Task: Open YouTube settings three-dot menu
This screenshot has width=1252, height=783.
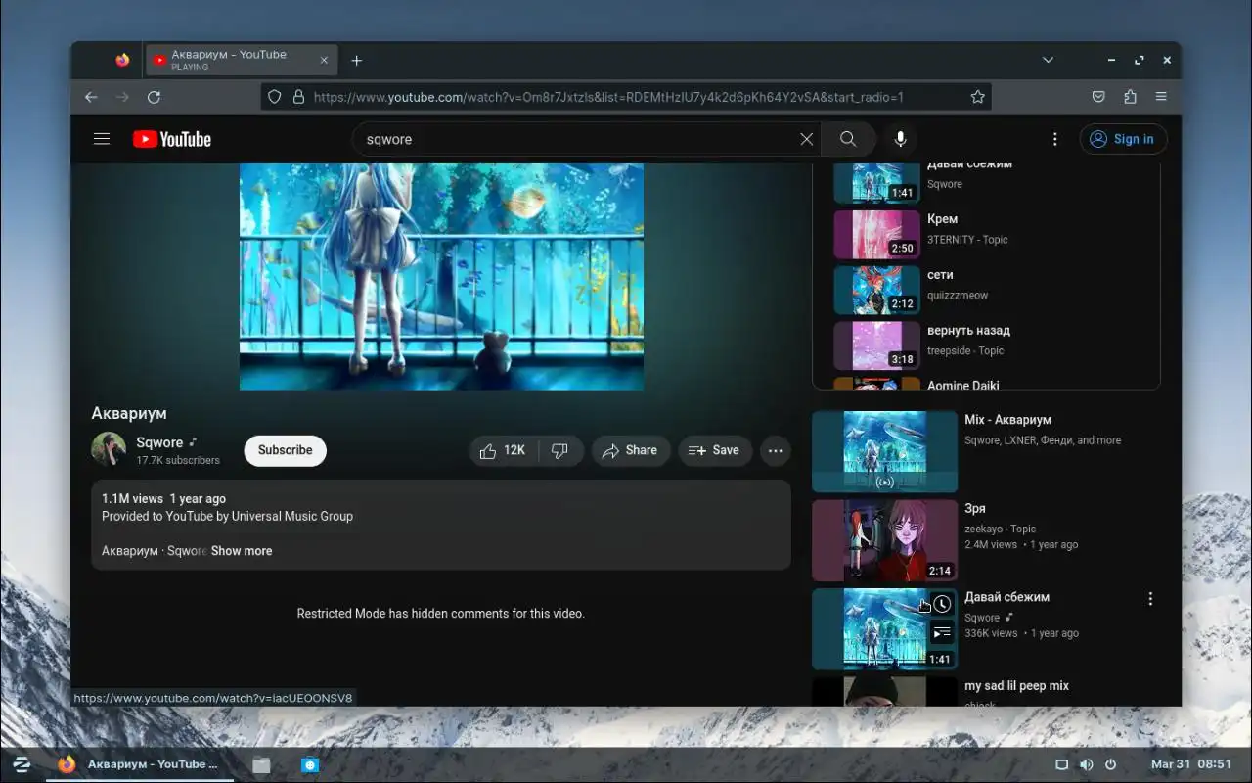Action: [x=1054, y=139]
